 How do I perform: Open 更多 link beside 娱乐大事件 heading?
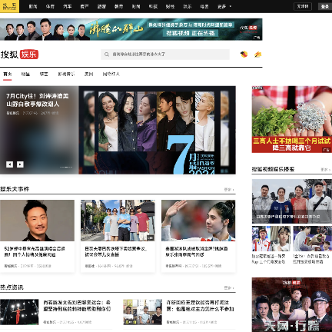pos(229,190)
